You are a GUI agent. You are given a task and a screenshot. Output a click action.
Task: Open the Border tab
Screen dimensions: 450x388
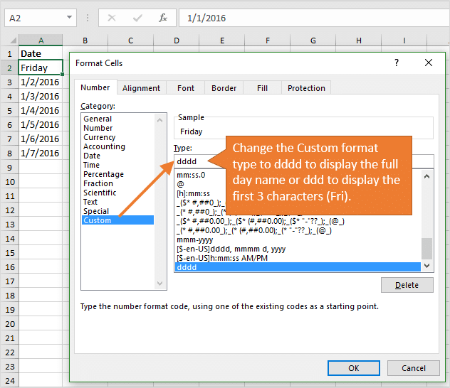click(x=224, y=88)
